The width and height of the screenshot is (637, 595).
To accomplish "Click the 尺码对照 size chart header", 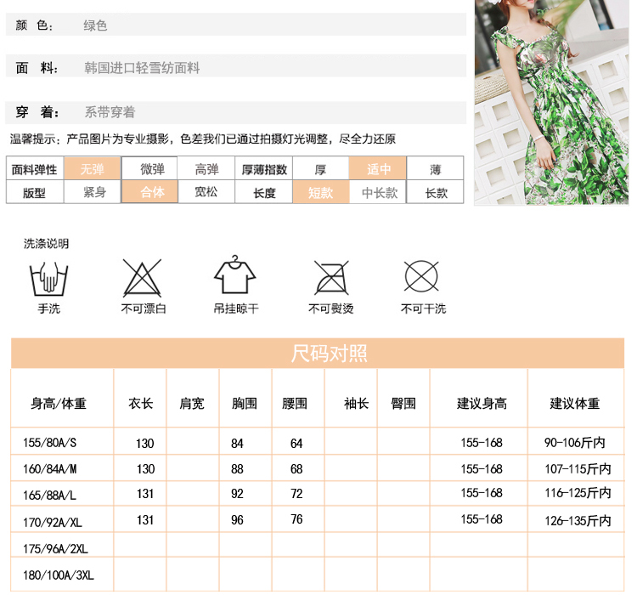I will tap(318, 353).
